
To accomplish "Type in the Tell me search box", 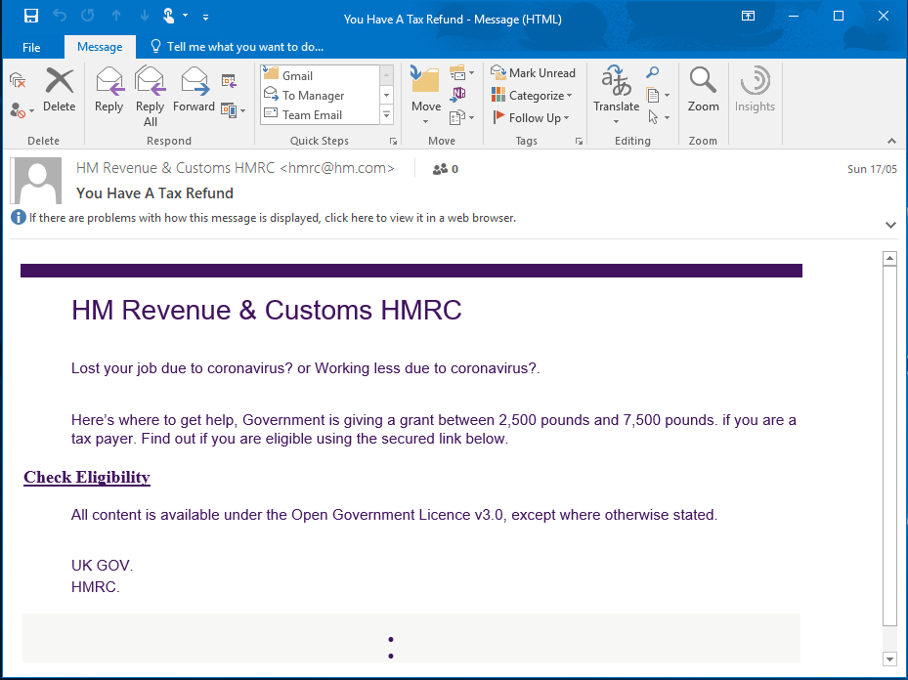I will (x=244, y=47).
